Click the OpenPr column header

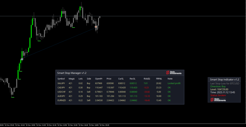[x=99, y=79]
